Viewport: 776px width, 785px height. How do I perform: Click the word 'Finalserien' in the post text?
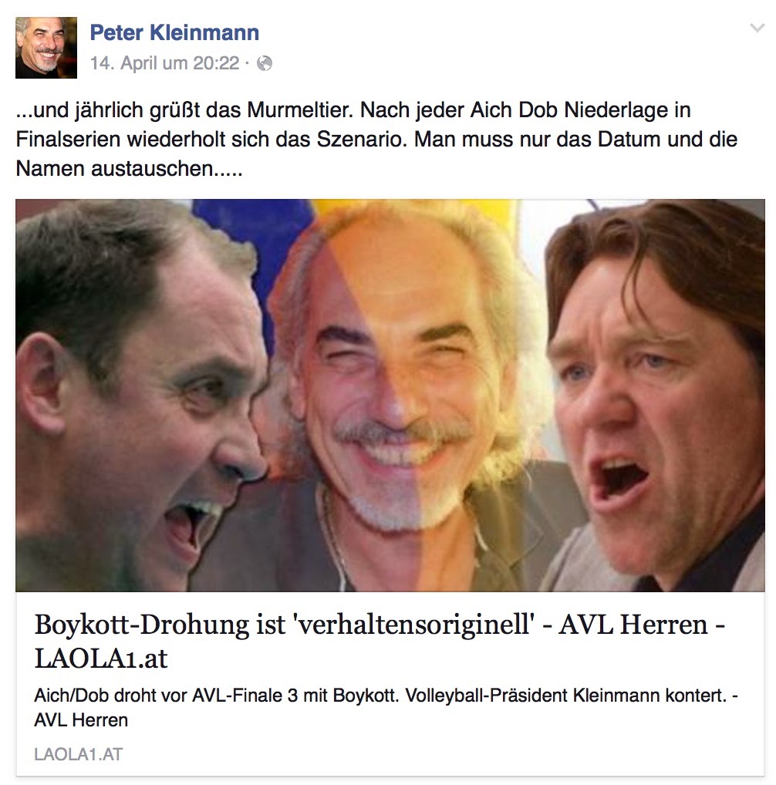point(68,139)
